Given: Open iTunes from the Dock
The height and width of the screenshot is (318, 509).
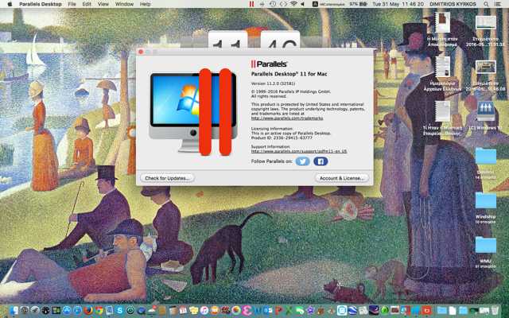Looking at the screenshot, I should [x=204, y=310].
